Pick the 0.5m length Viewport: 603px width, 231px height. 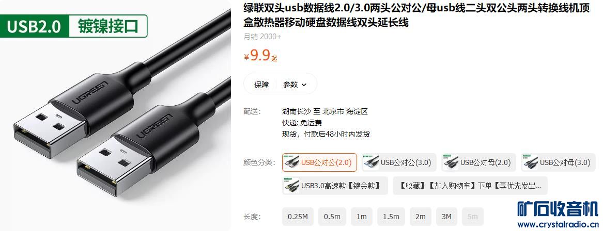click(332, 217)
